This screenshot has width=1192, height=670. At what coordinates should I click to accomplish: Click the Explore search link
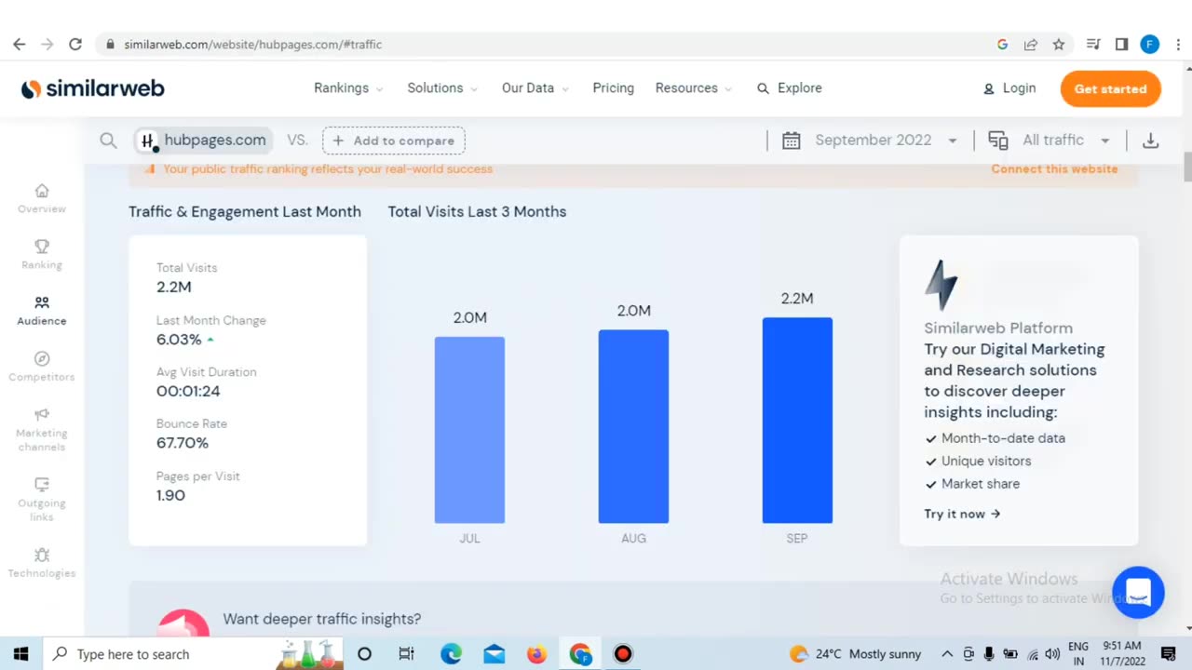pos(789,87)
